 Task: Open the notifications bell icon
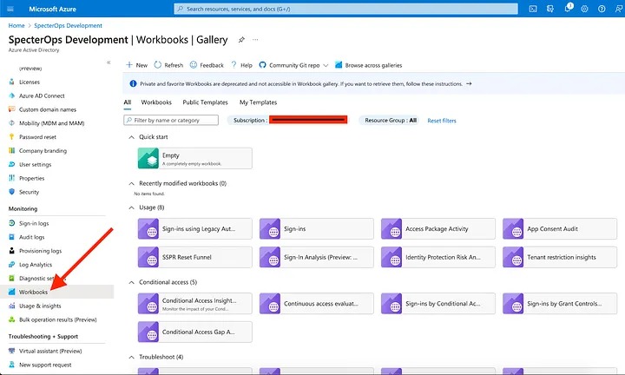[x=568, y=9]
